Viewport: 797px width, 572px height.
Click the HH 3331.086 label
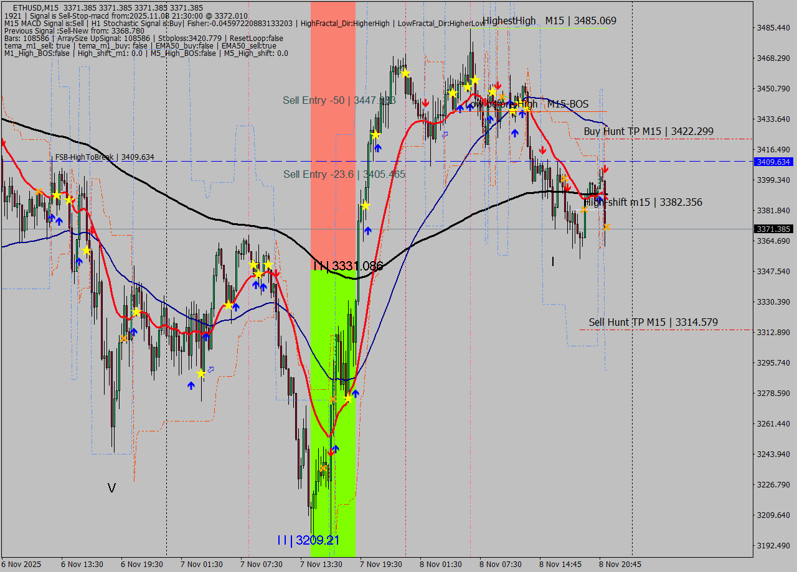(348, 266)
